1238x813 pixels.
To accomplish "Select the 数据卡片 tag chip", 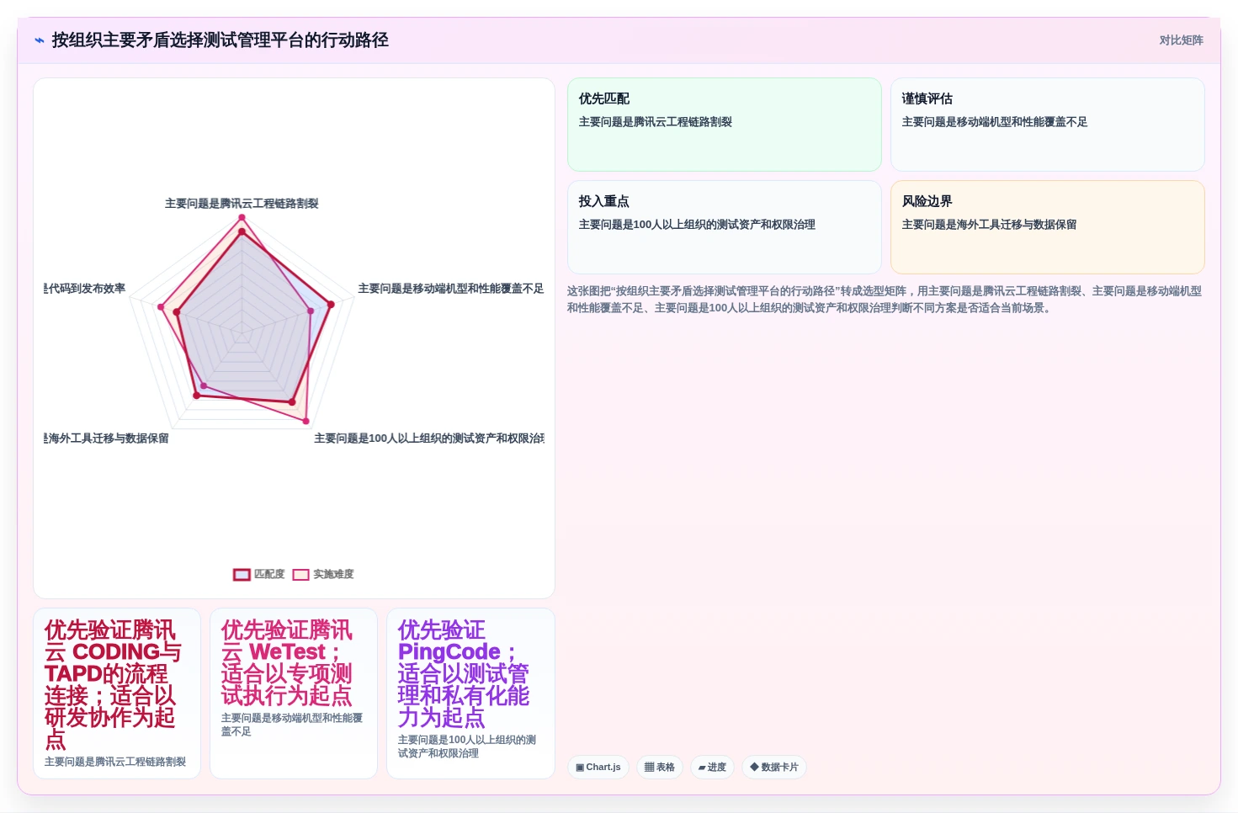I will pos(774,768).
